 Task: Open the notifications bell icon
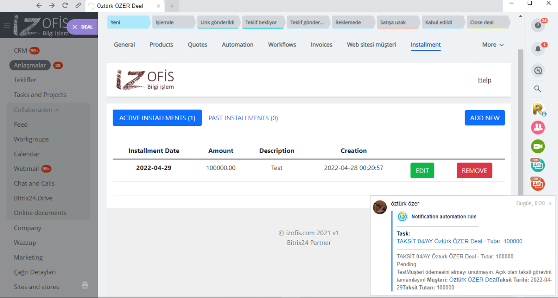tap(537, 49)
